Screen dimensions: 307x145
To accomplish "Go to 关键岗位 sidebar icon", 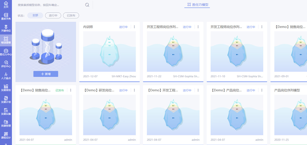I will pos(6,28).
